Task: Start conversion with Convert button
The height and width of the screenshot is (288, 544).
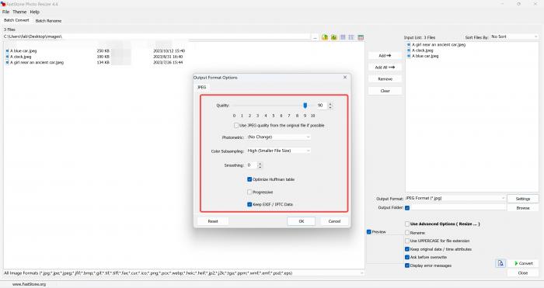Action: tap(523, 263)
